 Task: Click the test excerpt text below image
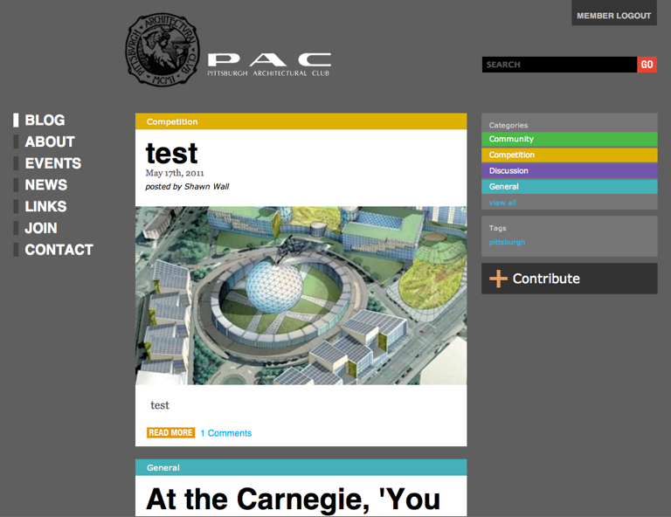coord(160,405)
